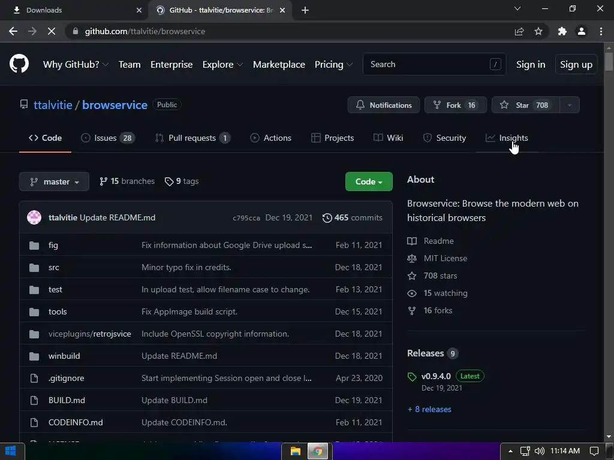
Task: Click the v0.9.4.0 release tag icon
Action: coord(411,377)
